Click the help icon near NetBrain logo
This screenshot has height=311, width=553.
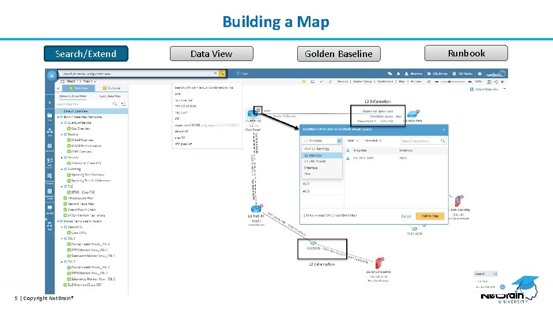click(480, 74)
